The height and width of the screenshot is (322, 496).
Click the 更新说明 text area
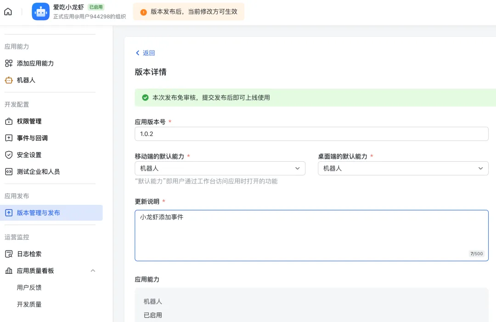click(311, 235)
